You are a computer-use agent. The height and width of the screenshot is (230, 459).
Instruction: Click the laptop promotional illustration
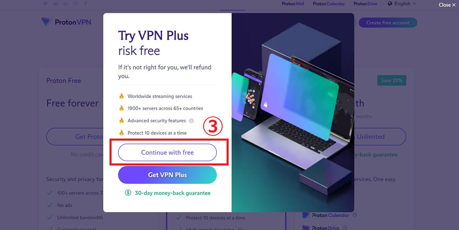click(x=293, y=112)
